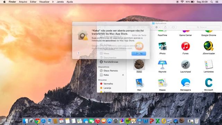
Task: Click the Wi-Fi status icon in the menu bar
Action: pyautogui.click(x=182, y=2)
